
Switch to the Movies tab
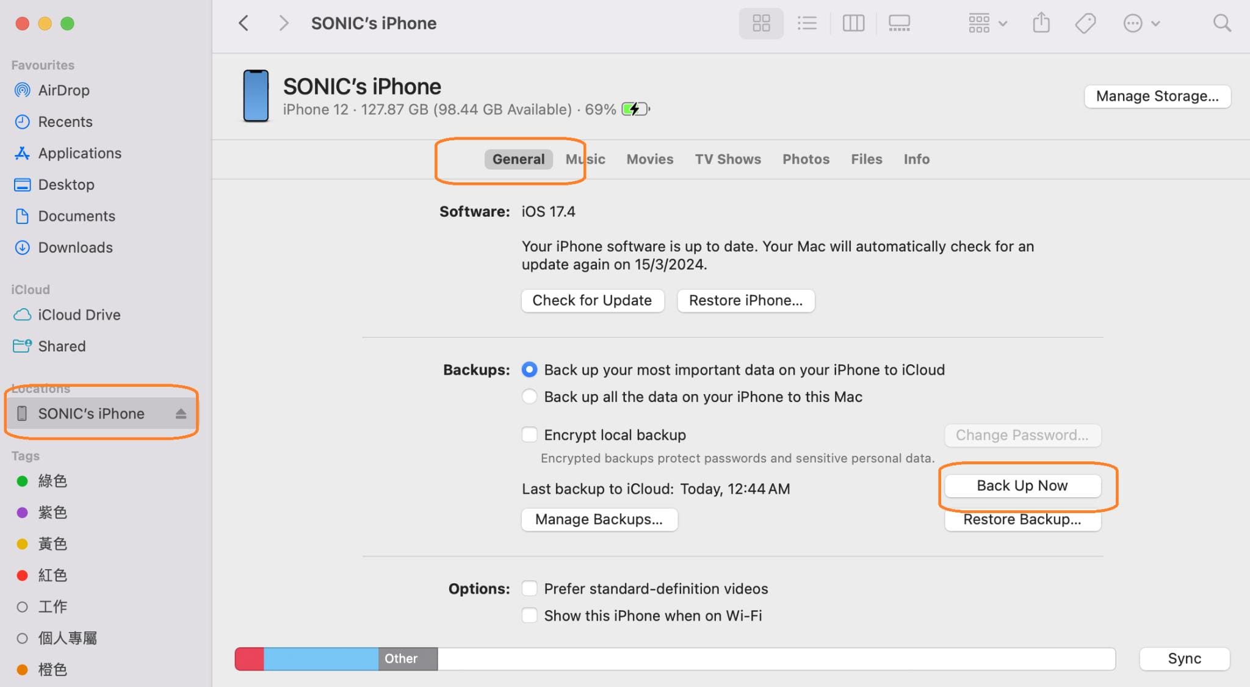[649, 159]
